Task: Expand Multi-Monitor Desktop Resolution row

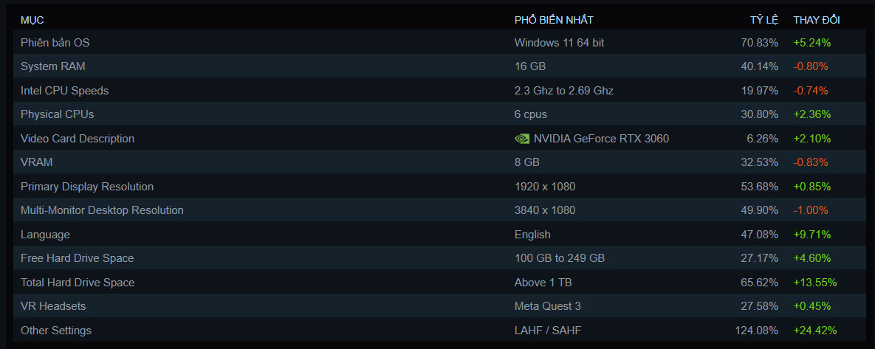Action: pyautogui.click(x=102, y=210)
